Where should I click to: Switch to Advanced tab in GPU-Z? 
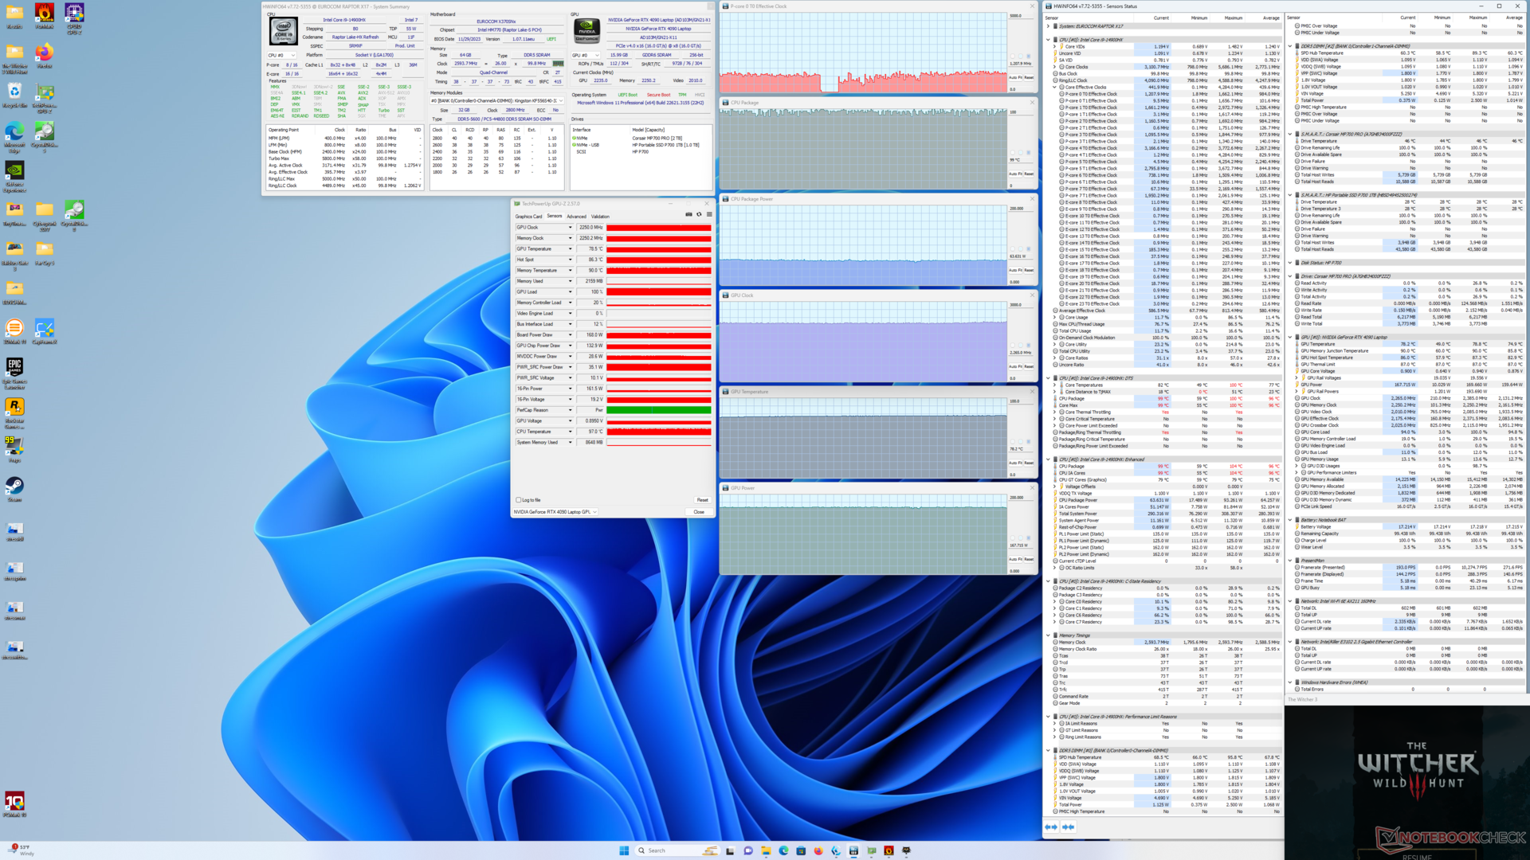(x=576, y=217)
